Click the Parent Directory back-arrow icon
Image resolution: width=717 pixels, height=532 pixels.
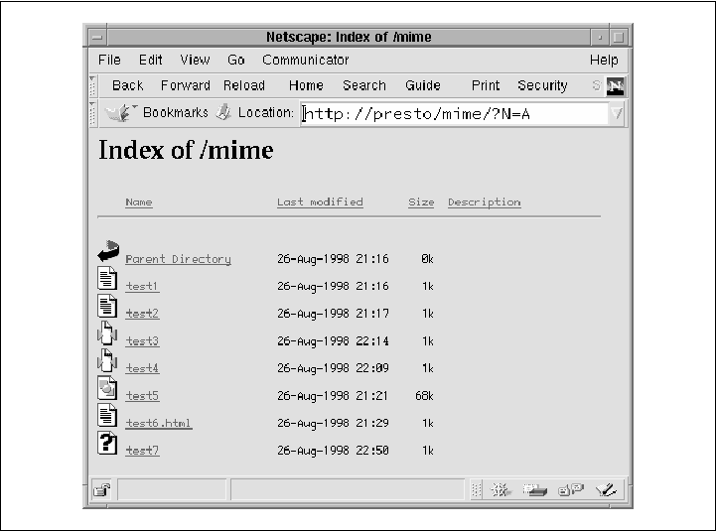coord(107,253)
